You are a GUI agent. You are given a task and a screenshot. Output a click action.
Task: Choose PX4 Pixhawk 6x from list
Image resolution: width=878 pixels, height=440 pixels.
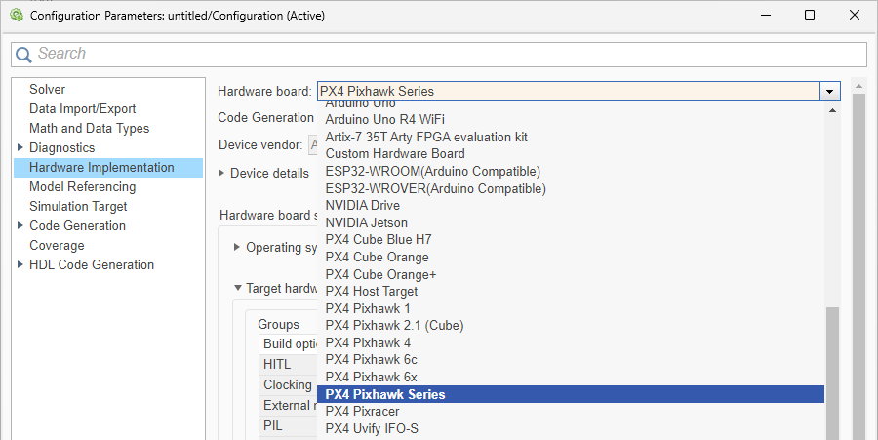[371, 377]
